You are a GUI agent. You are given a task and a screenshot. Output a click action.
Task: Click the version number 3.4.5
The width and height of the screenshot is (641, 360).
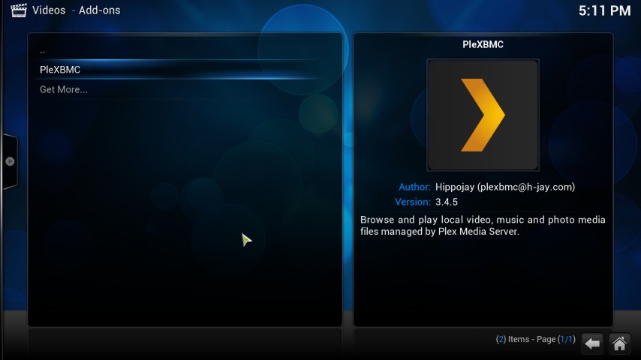pyautogui.click(x=447, y=202)
